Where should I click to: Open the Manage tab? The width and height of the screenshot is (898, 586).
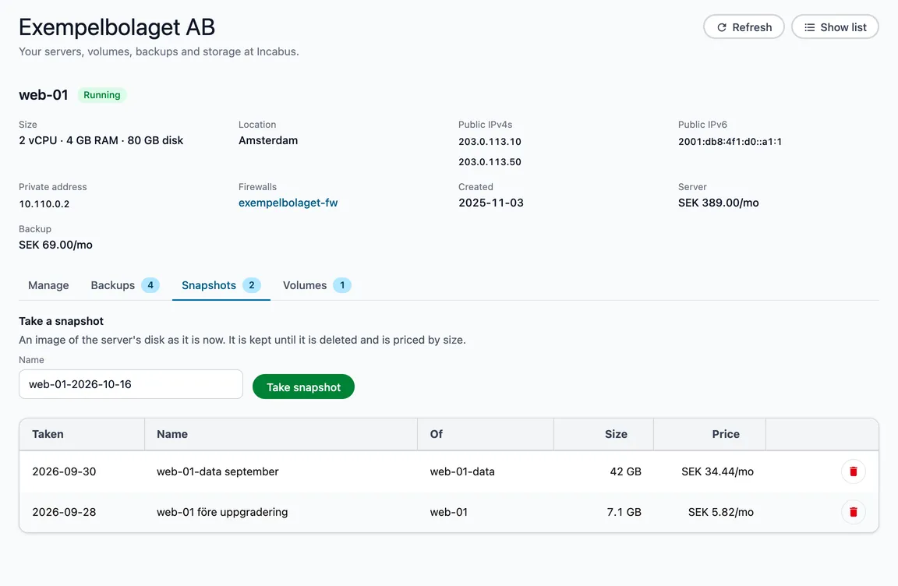coord(48,285)
